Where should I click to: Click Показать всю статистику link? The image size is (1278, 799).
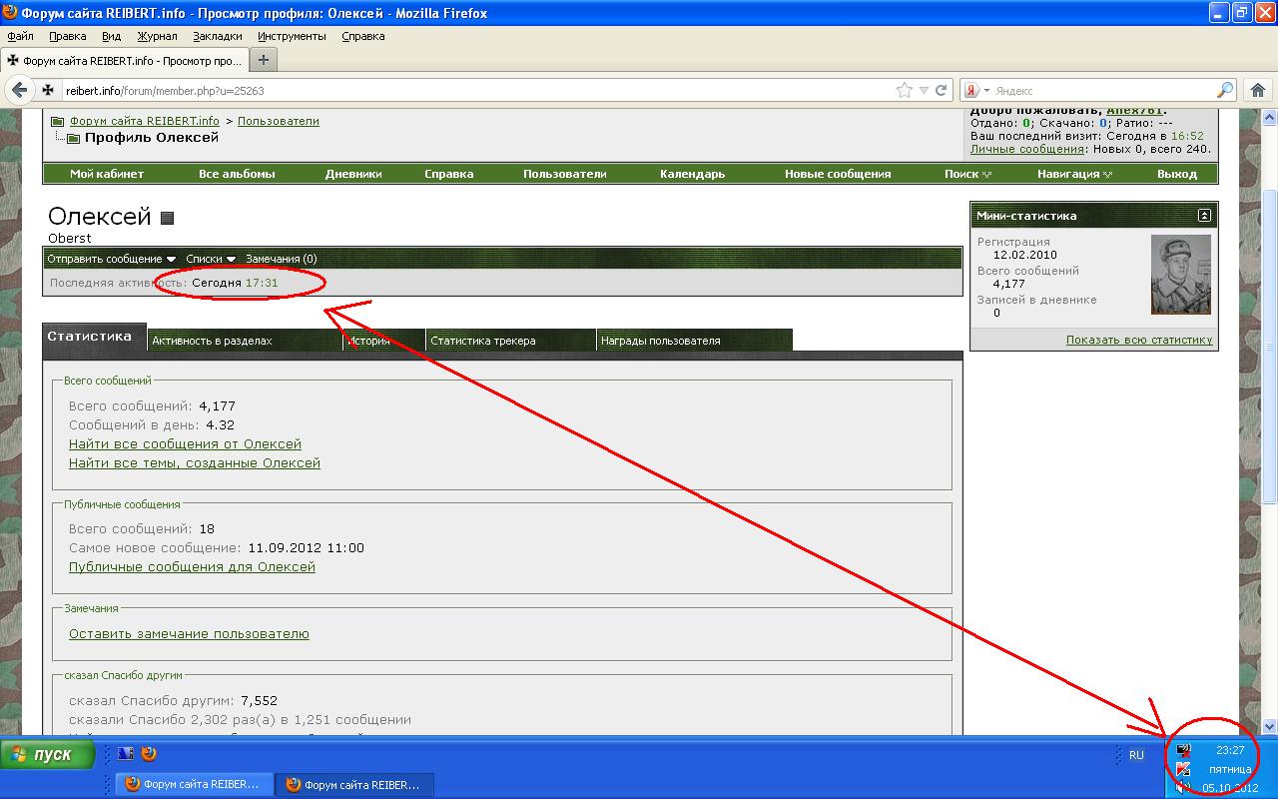(x=1138, y=340)
